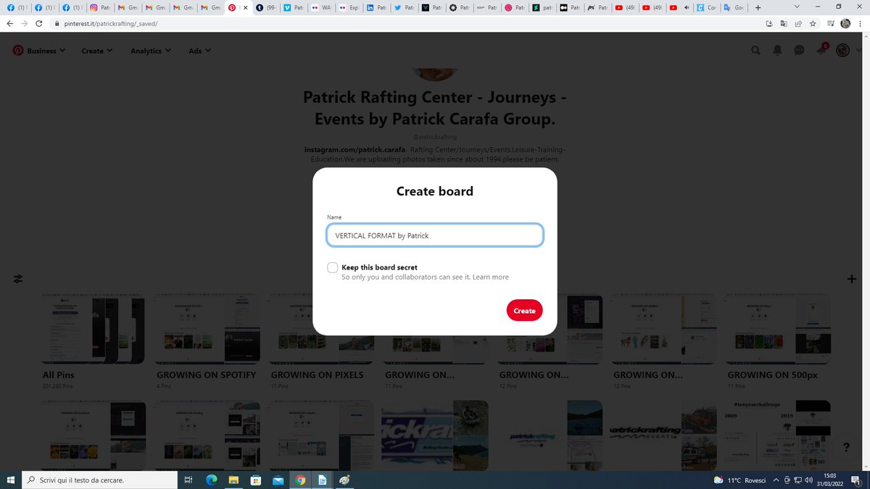The image size is (870, 489).
Task: Click the Windows taskbar search box
Action: coord(99,480)
